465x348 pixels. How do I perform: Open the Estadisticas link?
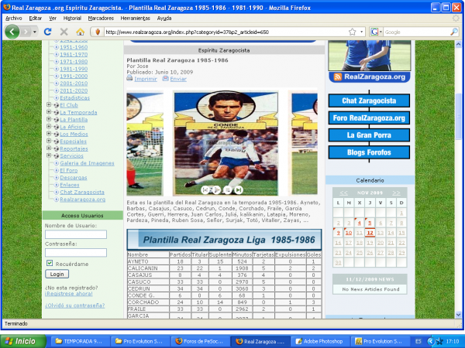[74, 98]
